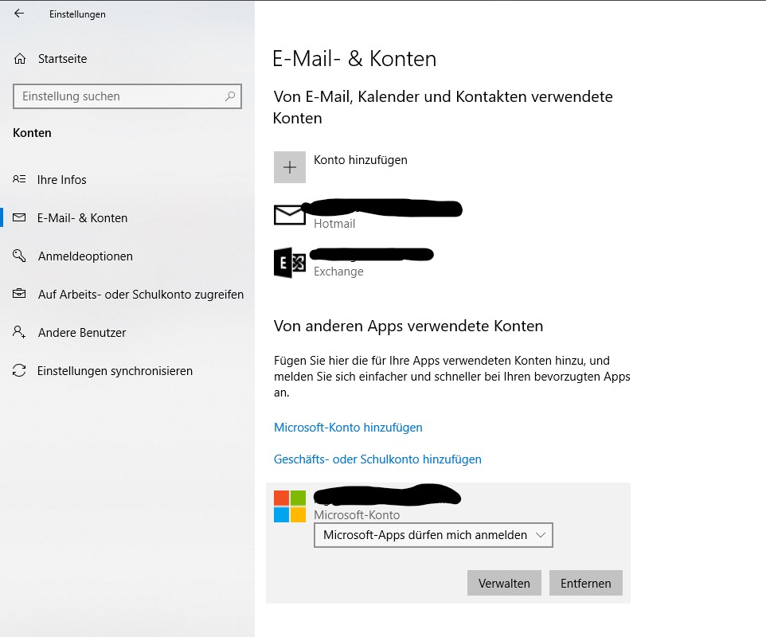Click the Microsoft logo of Microsoft-Konto
The height and width of the screenshot is (637, 766).
pos(290,506)
